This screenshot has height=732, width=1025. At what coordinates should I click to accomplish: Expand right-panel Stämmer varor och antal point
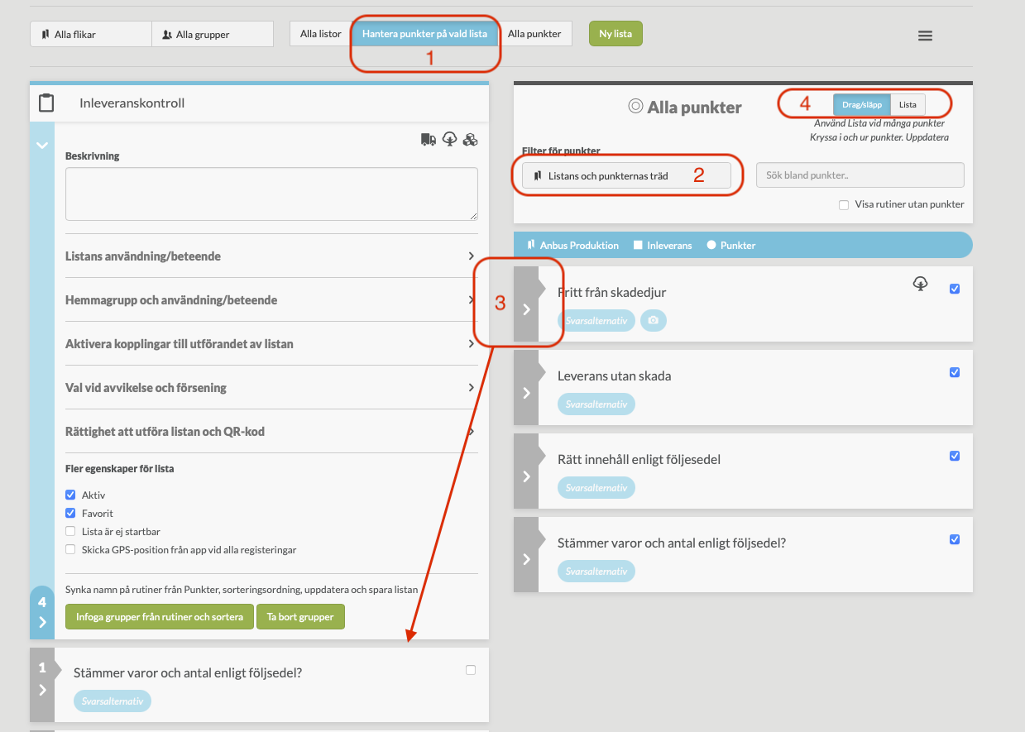click(526, 560)
